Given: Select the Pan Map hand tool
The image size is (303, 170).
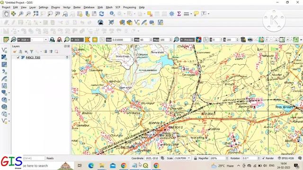Looking at the screenshot, I should (x=6, y=14).
